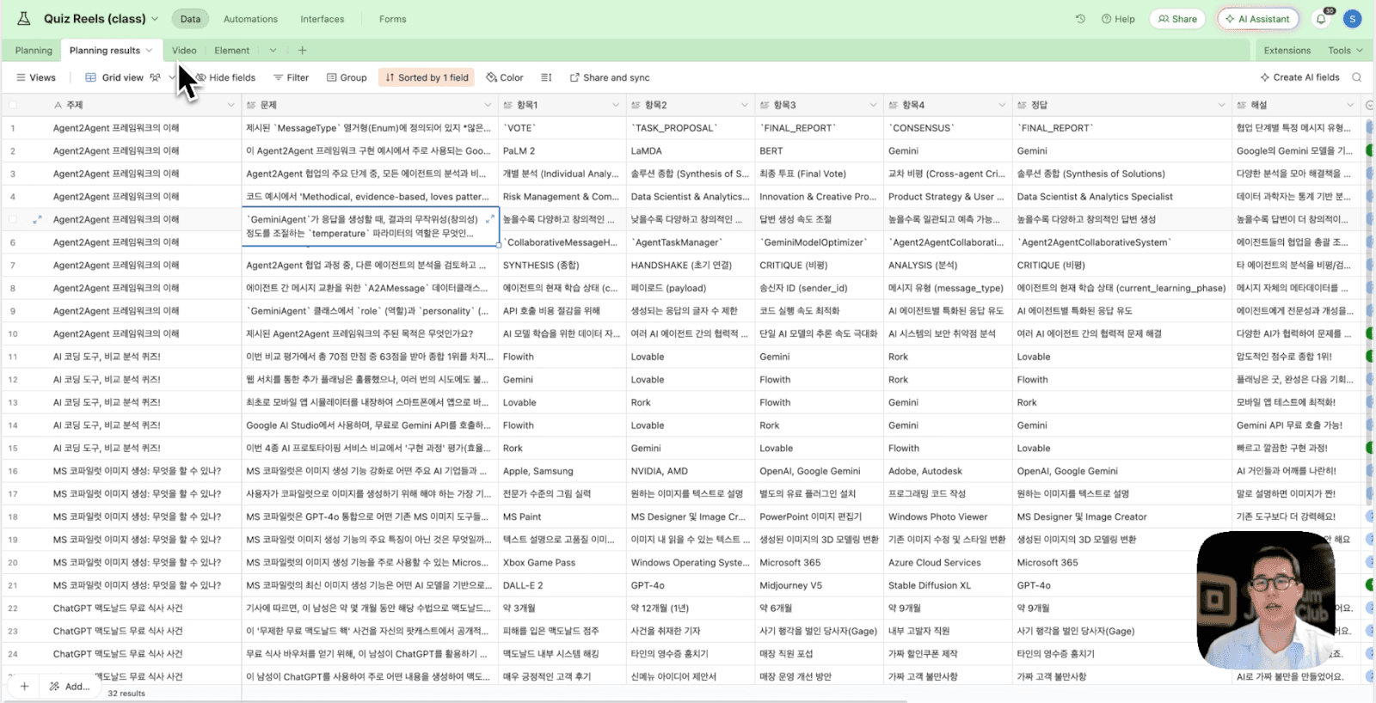Select the row 20 cell 'Xbox Game Pass'

point(562,562)
